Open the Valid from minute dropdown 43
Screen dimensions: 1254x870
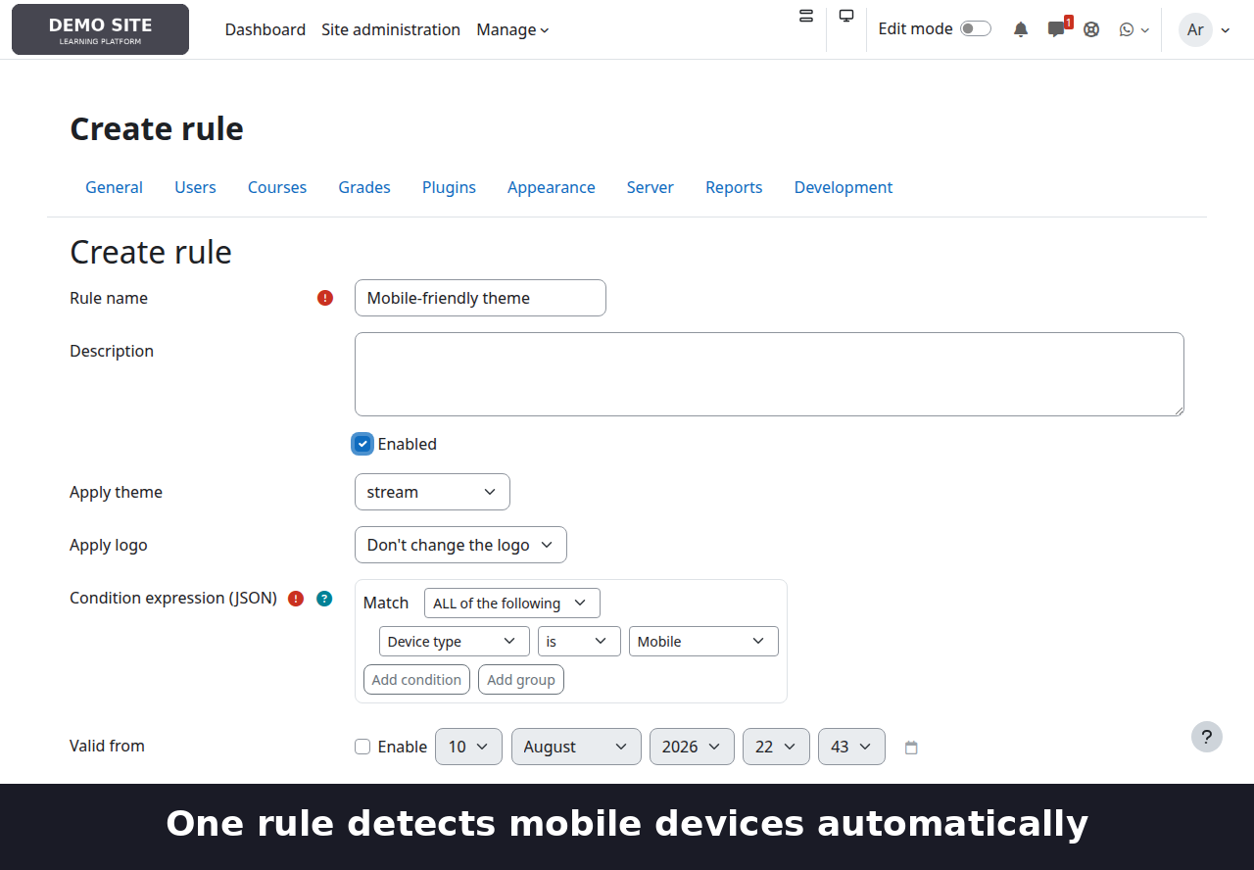[851, 747]
